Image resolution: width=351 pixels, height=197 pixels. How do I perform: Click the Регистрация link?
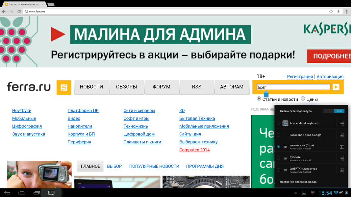[300, 77]
